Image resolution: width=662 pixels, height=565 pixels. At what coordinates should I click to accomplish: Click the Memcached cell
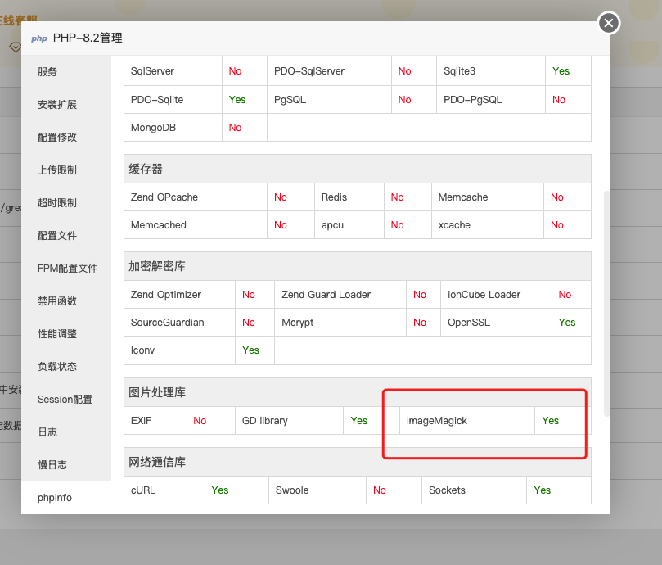[x=196, y=225]
